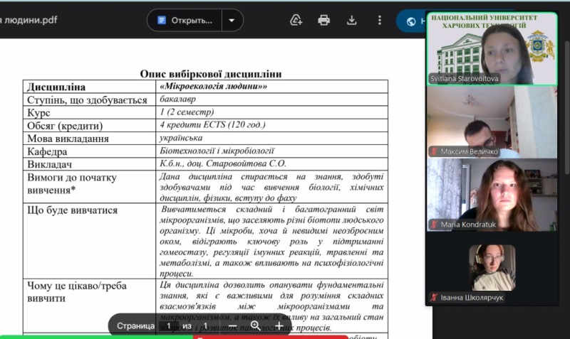
Task: Select Svitlana Starovoitova's video tile
Action: (492, 48)
